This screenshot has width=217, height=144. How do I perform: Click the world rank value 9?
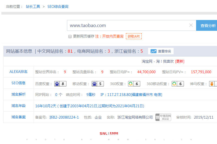pyautogui.click(x=65, y=72)
